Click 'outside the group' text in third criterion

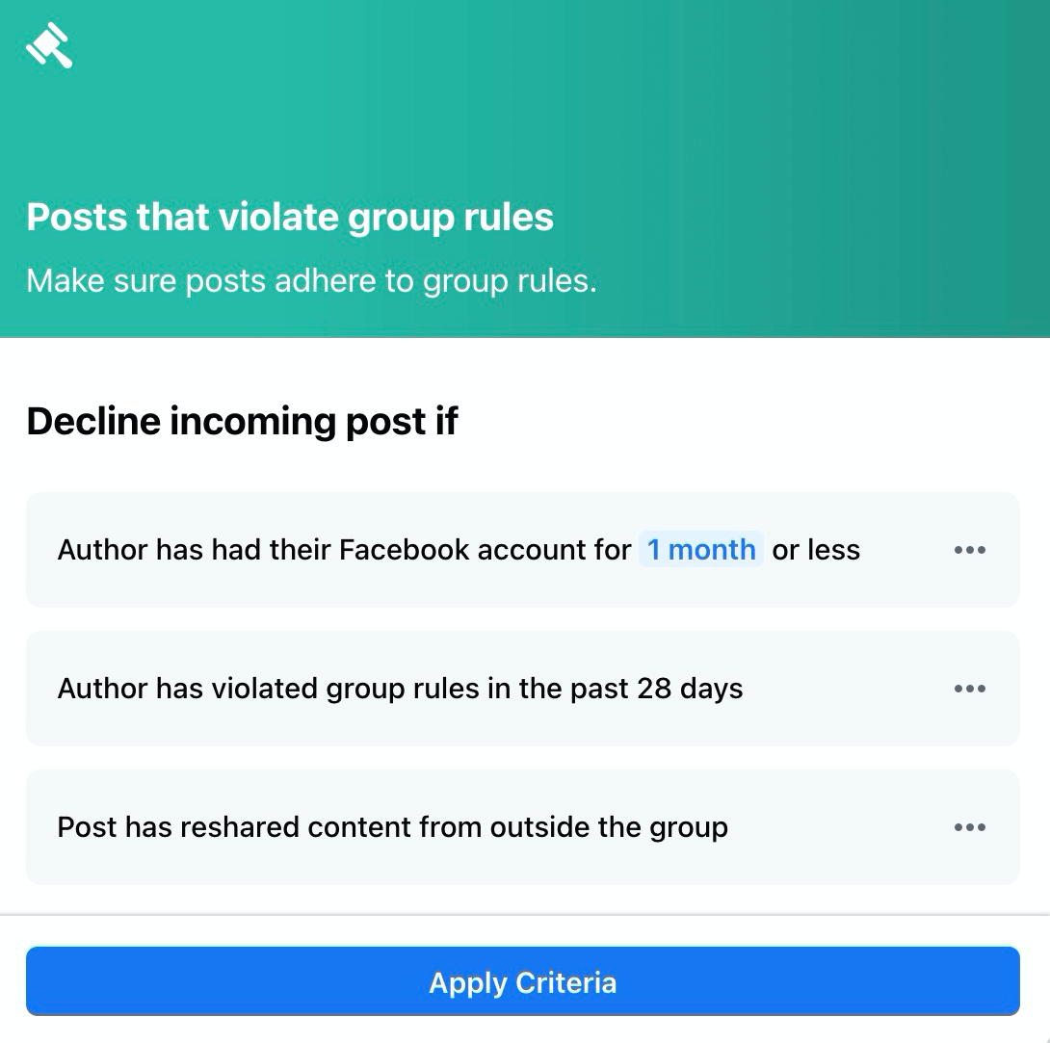click(x=609, y=827)
